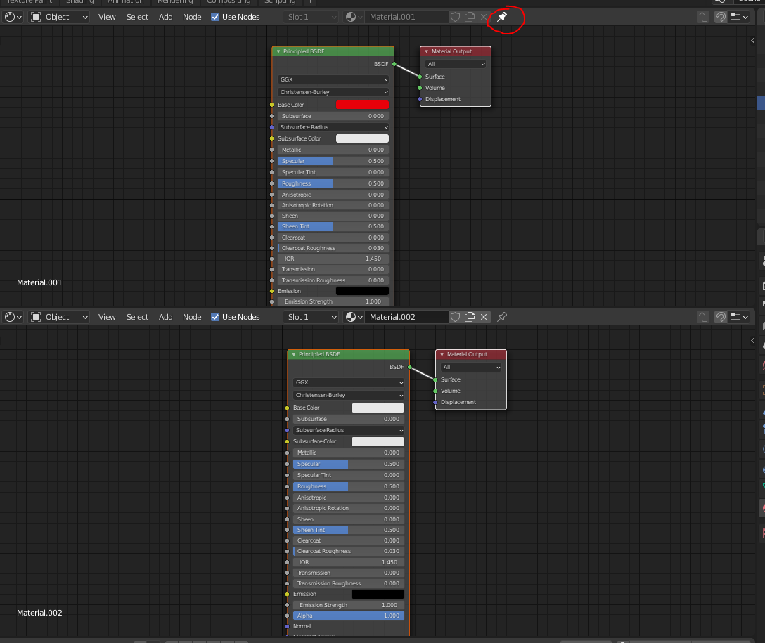The image size is (765, 643).
Task: Open View menu in lower node editor
Action: (107, 317)
